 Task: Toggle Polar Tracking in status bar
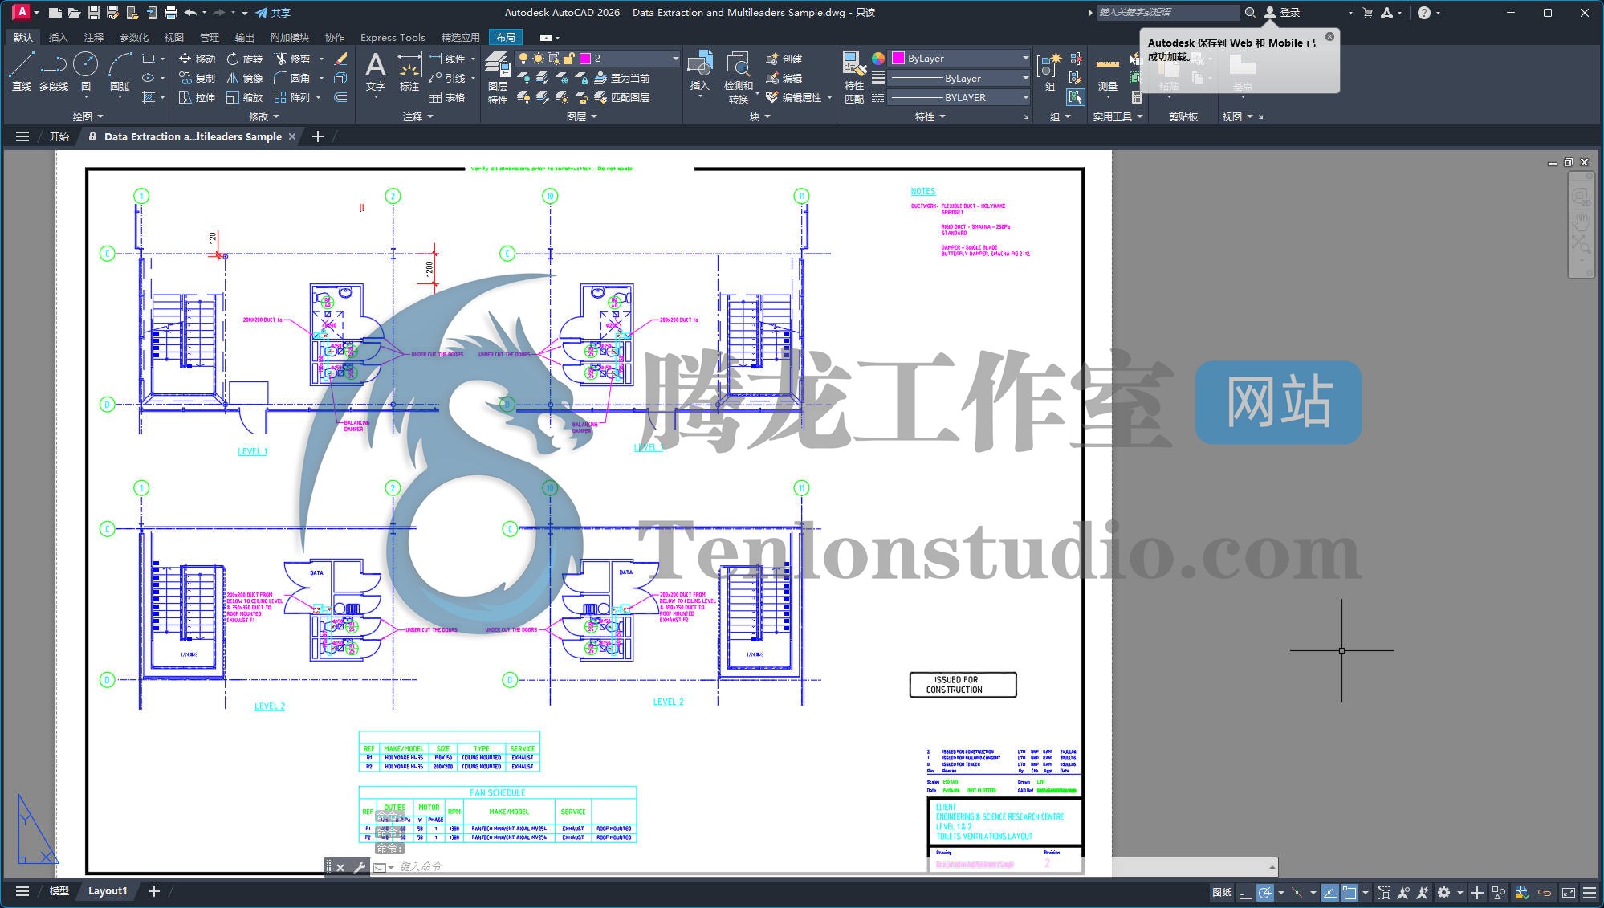click(1265, 893)
